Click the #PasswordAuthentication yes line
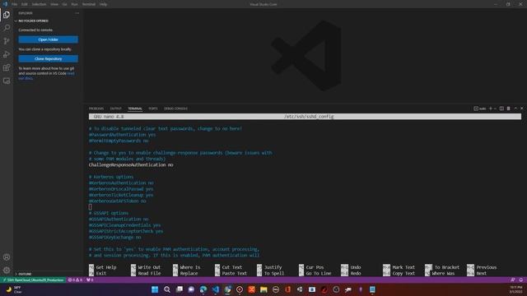The image size is (527, 296). tap(122, 135)
